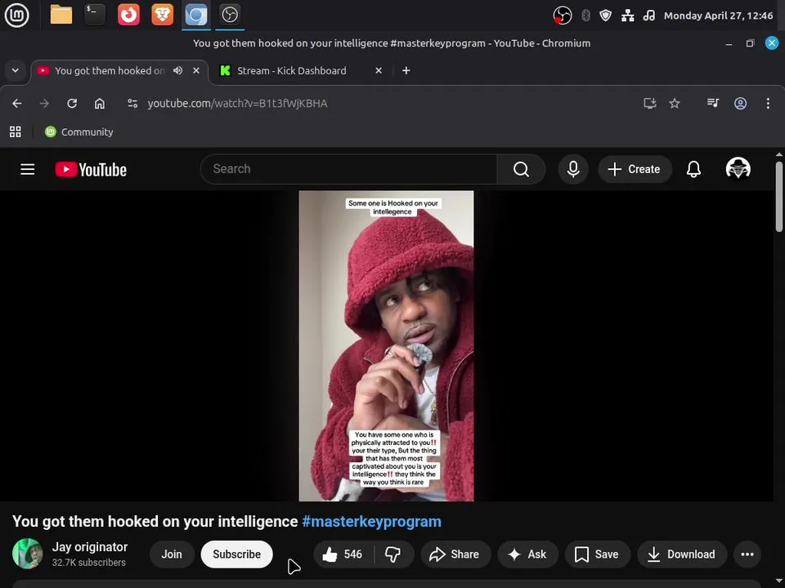
Task: Submit search with the magnifier button
Action: tap(521, 169)
